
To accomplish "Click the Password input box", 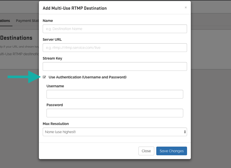I will click(x=115, y=113).
